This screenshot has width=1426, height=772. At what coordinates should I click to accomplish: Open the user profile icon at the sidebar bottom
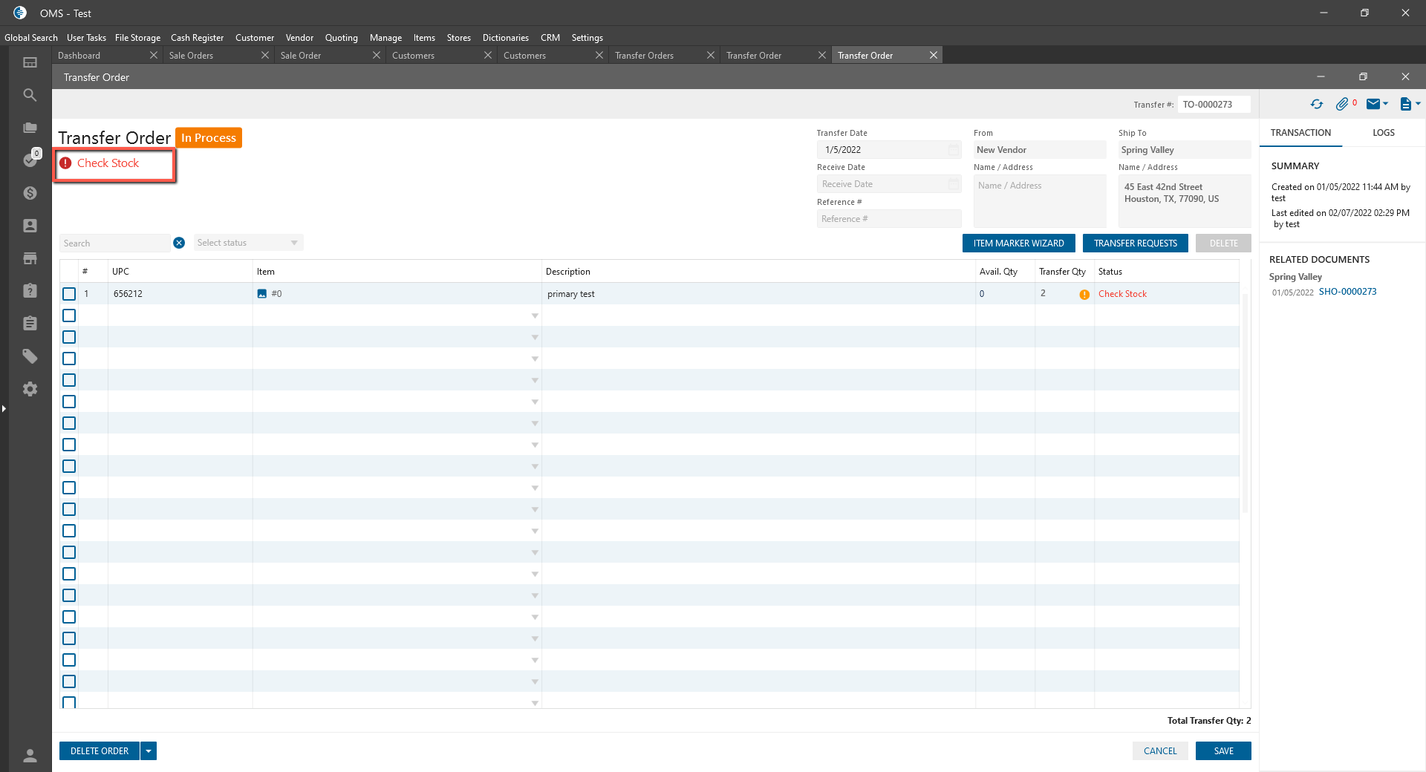coord(30,756)
